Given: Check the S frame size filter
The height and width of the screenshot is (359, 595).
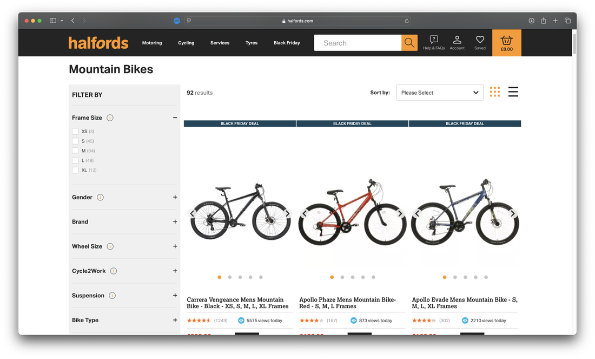Looking at the screenshot, I should [x=75, y=141].
